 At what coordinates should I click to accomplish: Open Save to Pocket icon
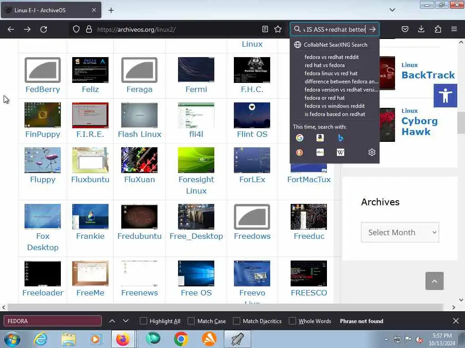[x=405, y=29]
